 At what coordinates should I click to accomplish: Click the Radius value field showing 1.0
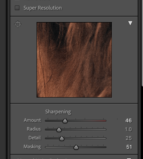[128, 129]
